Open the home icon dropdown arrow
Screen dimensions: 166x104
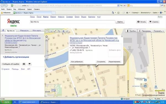coord(115,13)
